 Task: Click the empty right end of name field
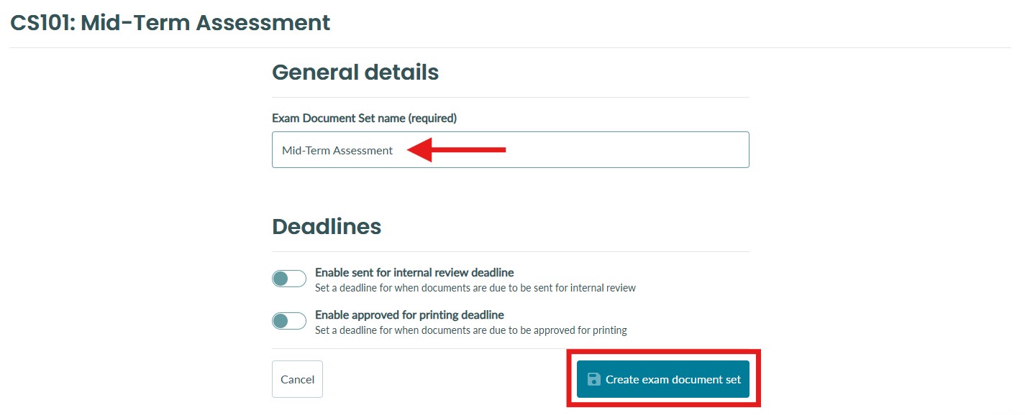pyautogui.click(x=633, y=149)
